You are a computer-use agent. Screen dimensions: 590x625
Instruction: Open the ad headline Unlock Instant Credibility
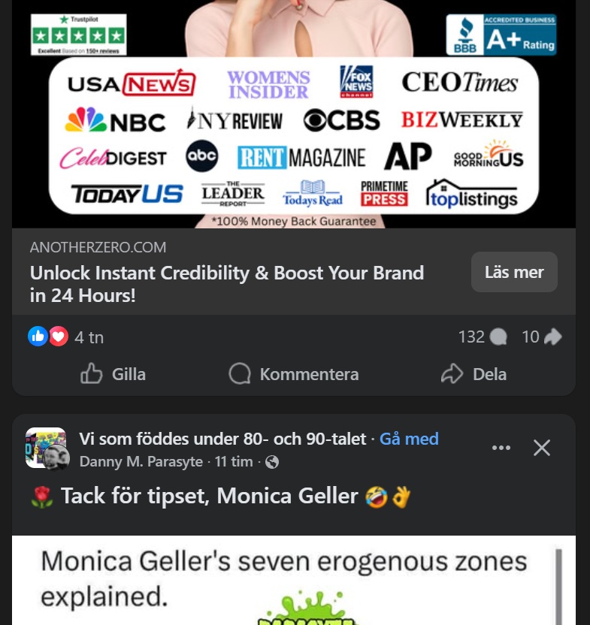[227, 283]
